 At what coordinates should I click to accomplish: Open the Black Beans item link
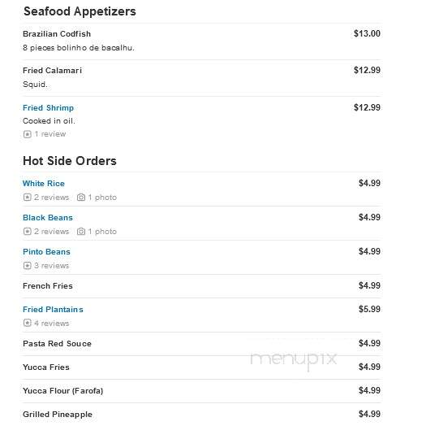(48, 218)
